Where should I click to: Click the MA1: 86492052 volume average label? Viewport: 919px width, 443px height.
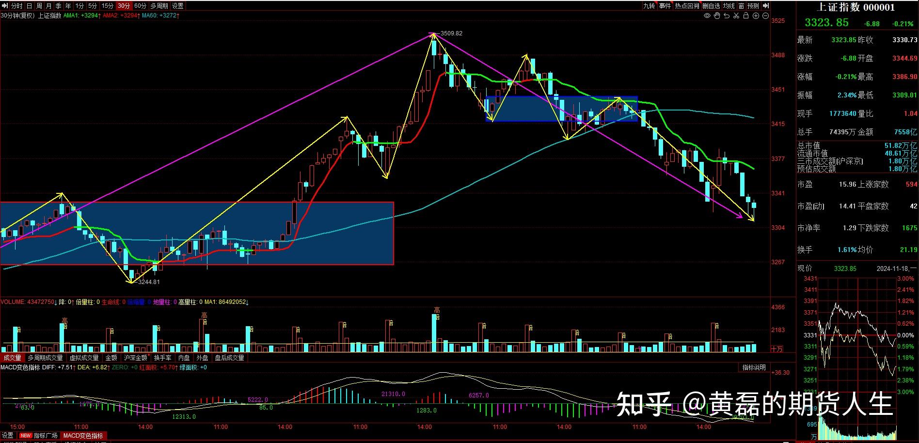click(226, 302)
